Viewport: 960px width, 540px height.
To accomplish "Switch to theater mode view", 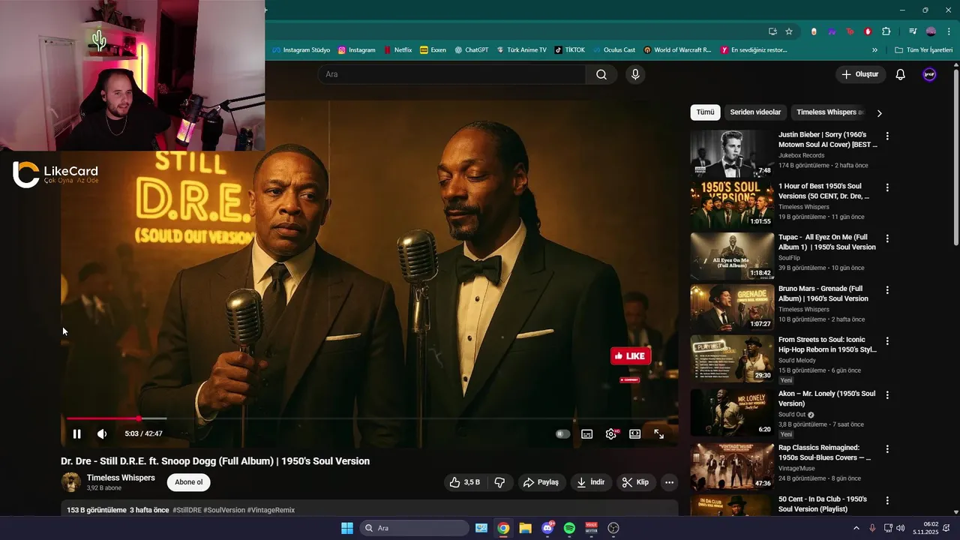I will [x=635, y=433].
